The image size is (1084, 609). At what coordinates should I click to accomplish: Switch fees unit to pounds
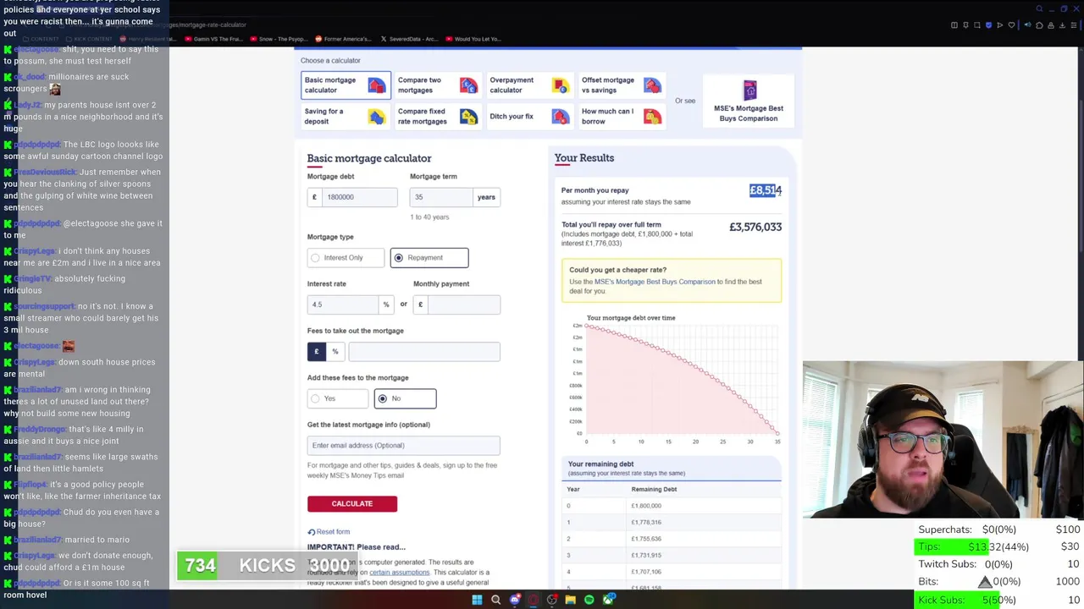pos(317,352)
